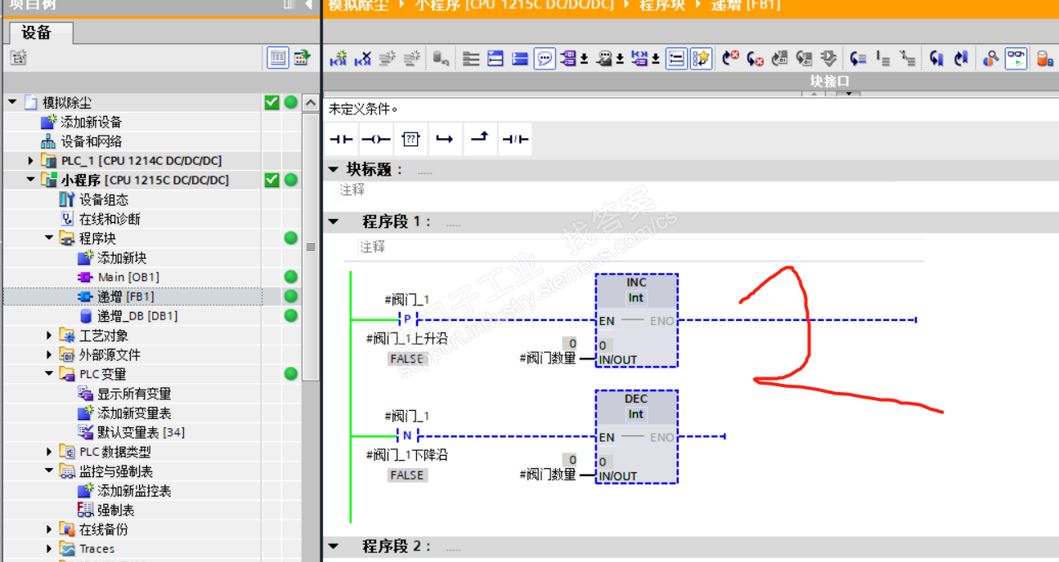Expand the 外部源文件 folder
The height and width of the screenshot is (562, 1059).
coord(50,355)
